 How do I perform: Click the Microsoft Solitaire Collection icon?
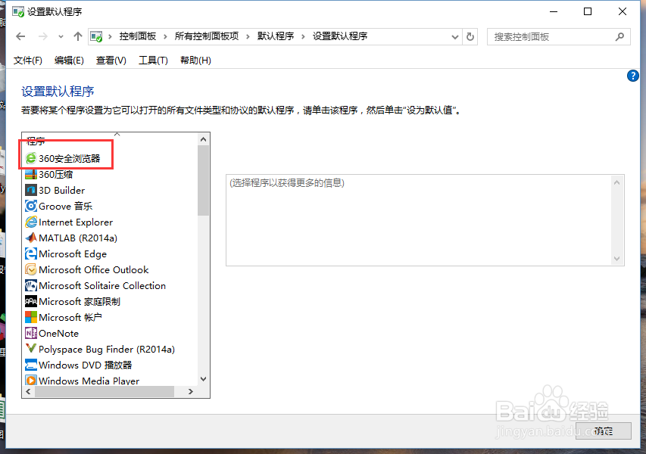tap(31, 286)
